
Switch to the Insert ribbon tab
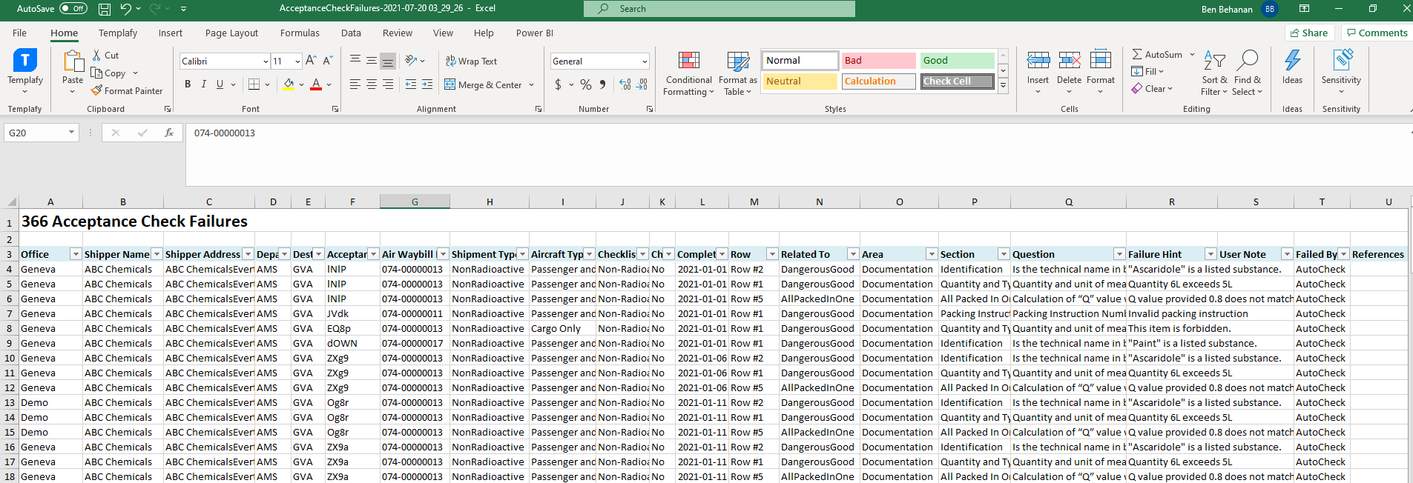[170, 33]
